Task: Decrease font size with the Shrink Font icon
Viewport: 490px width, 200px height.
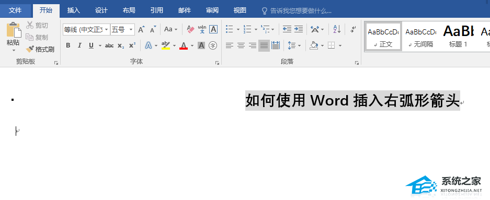Action: point(153,29)
